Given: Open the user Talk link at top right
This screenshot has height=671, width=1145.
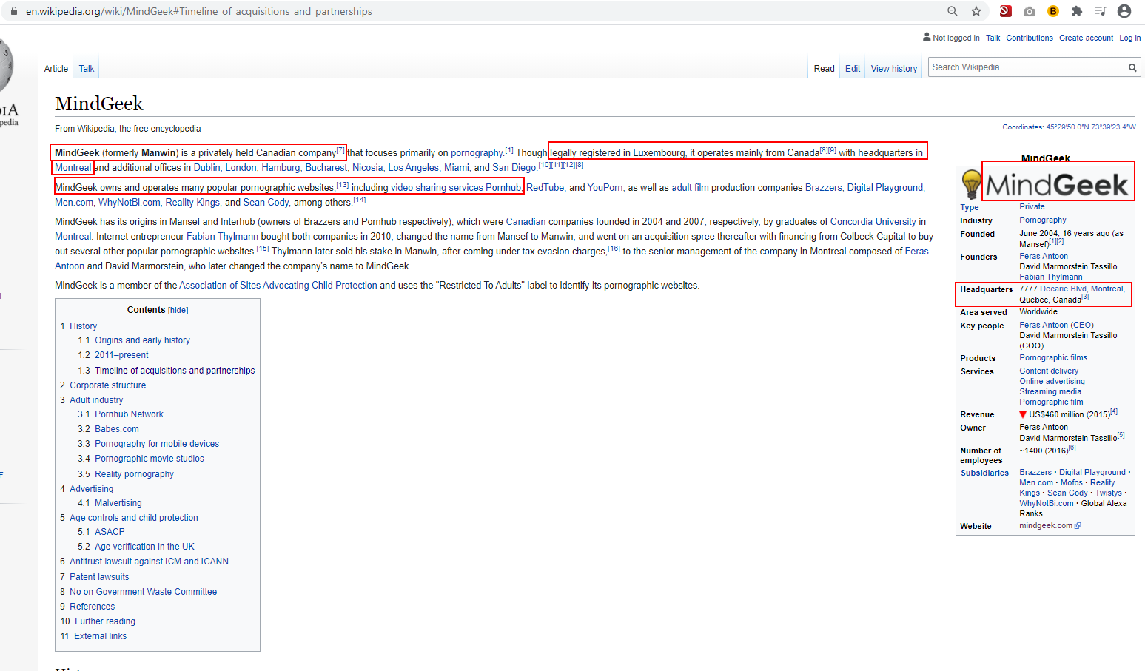Looking at the screenshot, I should (x=993, y=38).
